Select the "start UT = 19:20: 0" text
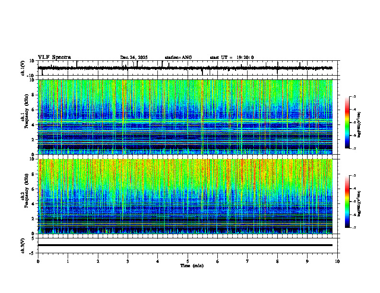Image resolution: width=380 pixels, height=293 pixels. tap(232, 57)
